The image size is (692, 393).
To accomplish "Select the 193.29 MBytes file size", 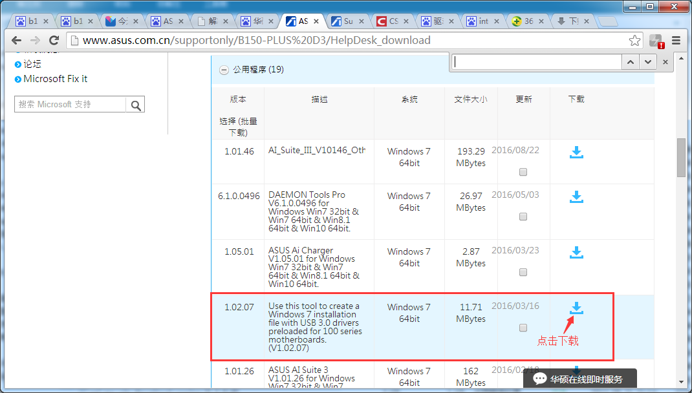I will [471, 157].
